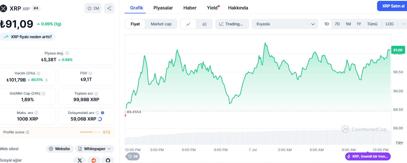The width and height of the screenshot is (407, 163).
Task: Click info icon next to FDV
Action: (x=90, y=73)
